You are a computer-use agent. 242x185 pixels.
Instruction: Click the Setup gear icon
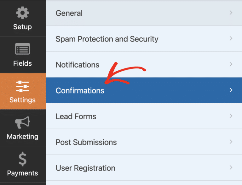pos(22,13)
